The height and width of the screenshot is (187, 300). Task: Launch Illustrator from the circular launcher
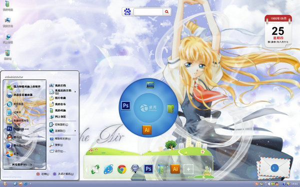(x=147, y=130)
